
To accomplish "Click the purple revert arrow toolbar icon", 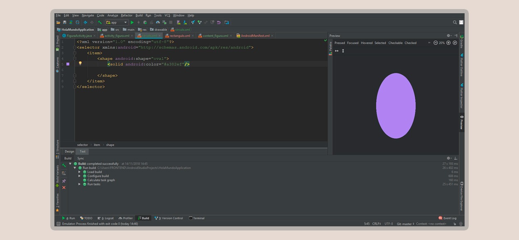I will pyautogui.click(x=219, y=22).
